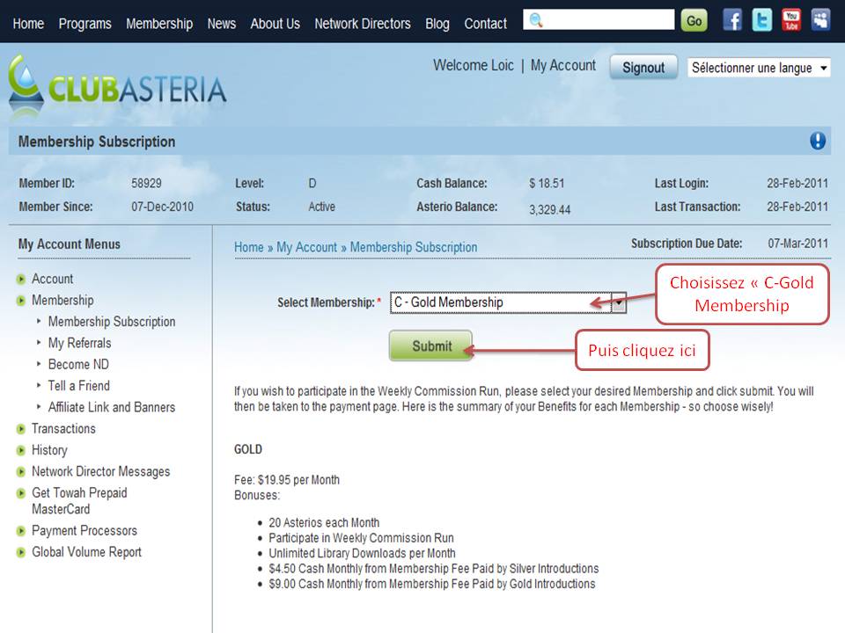The height and width of the screenshot is (633, 845).
Task: Click the Welcome Loic text
Action: point(474,66)
